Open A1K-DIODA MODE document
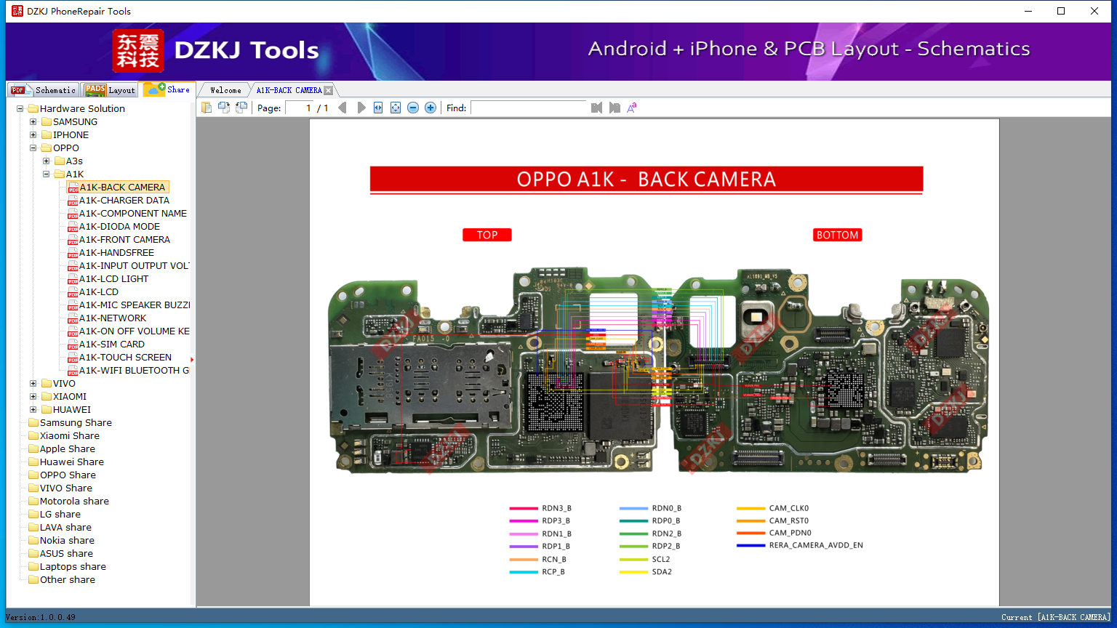The image size is (1117, 628). [119, 227]
